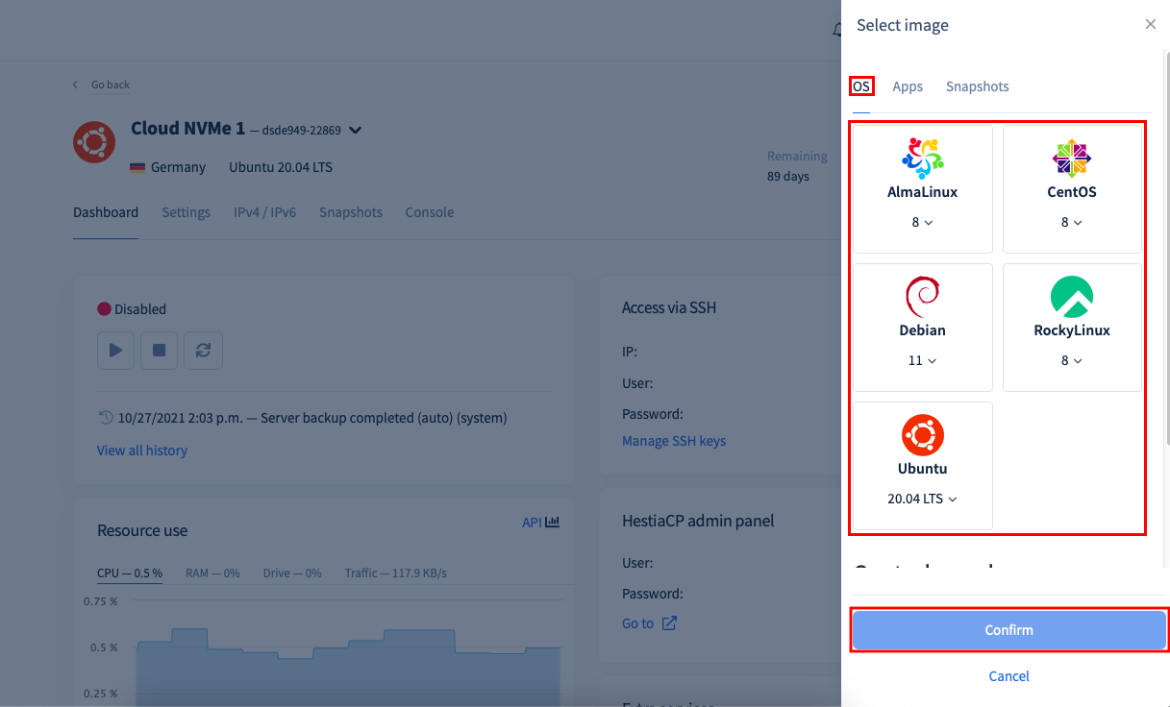This screenshot has width=1170, height=707.
Task: Select the Debian swirl logo
Action: click(x=923, y=297)
